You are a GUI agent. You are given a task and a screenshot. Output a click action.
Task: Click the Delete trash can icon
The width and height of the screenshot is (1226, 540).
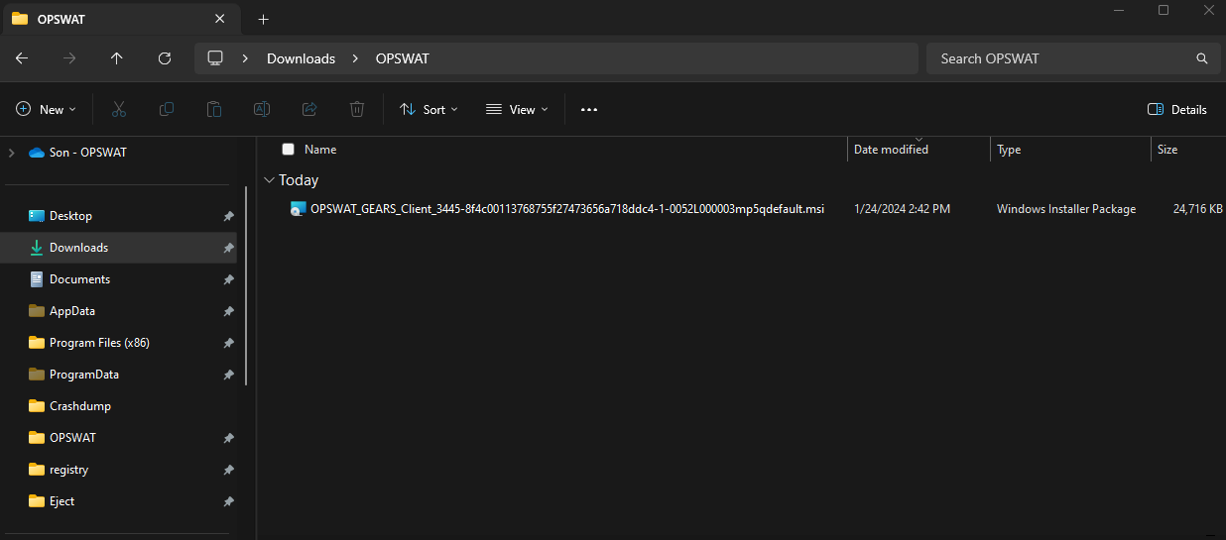tap(357, 109)
